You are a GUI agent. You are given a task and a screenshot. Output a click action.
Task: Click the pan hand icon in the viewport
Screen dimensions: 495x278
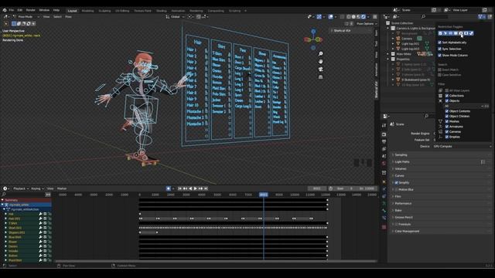pos(320,62)
